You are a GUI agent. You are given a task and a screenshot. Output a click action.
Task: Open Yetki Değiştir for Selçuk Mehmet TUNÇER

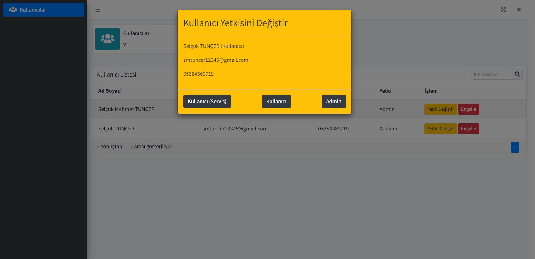tap(440, 109)
